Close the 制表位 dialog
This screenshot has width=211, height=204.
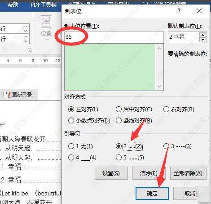[x=199, y=11]
